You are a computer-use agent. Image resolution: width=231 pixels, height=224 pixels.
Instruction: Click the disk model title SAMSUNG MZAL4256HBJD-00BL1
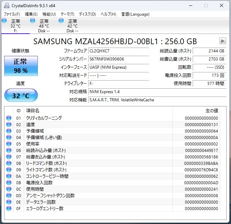click(96, 41)
